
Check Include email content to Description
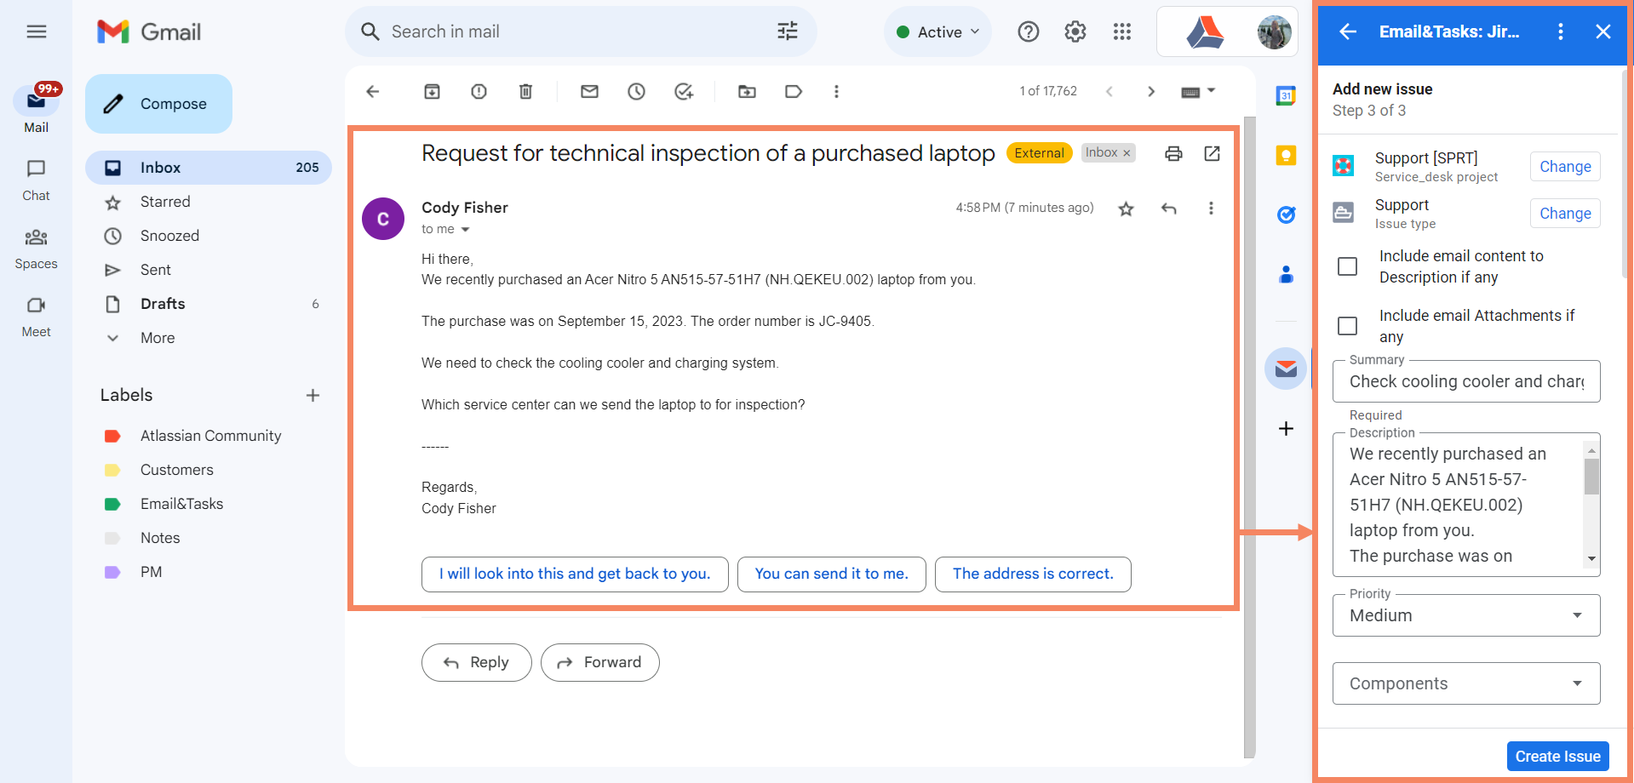1347,266
